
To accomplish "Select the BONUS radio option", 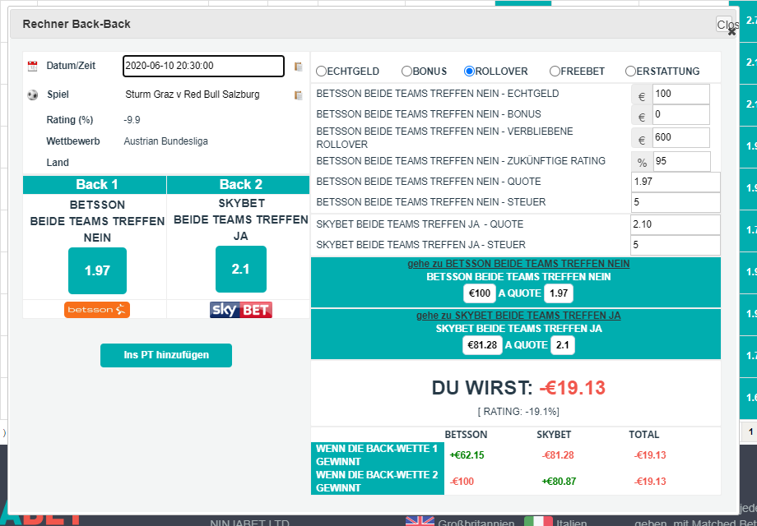I will pyautogui.click(x=406, y=72).
